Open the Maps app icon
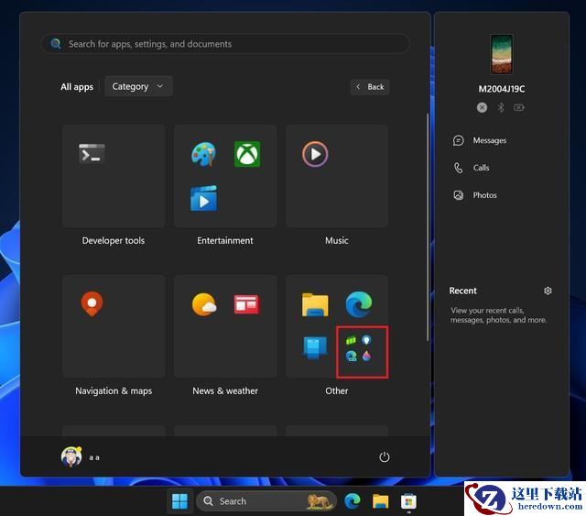Viewport: 586px width, 516px height. pos(92,303)
